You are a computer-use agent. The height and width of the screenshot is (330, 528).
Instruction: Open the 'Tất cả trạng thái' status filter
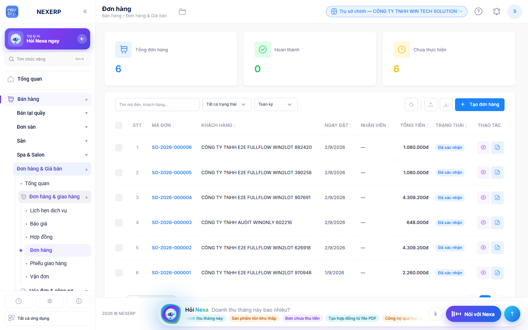(227, 104)
